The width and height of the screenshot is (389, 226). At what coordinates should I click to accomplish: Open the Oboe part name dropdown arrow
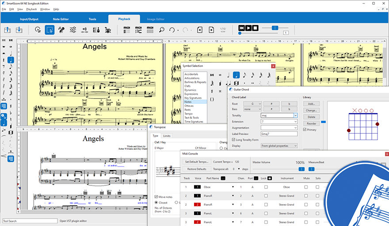click(x=233, y=187)
